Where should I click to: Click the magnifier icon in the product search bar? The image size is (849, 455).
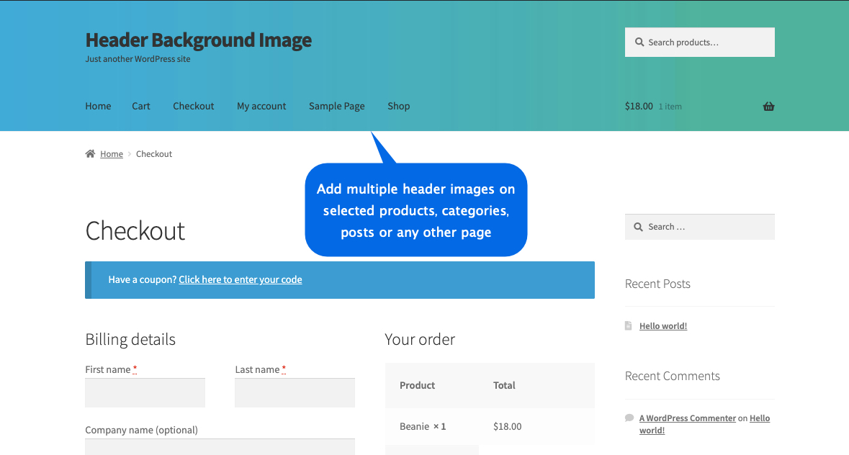pyautogui.click(x=639, y=42)
